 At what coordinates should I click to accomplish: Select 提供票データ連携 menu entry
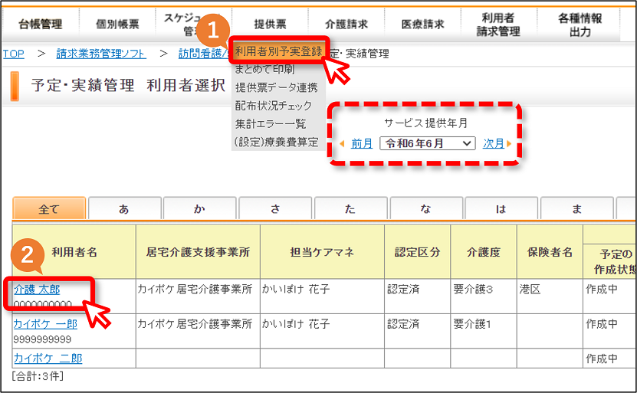click(x=276, y=87)
